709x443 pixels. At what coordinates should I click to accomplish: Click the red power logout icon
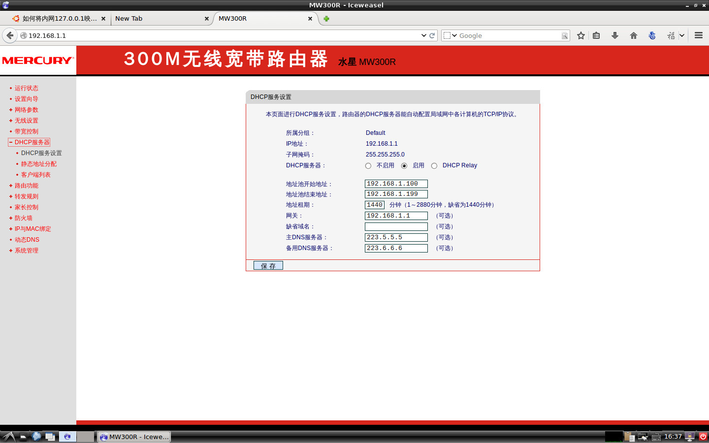point(703,437)
